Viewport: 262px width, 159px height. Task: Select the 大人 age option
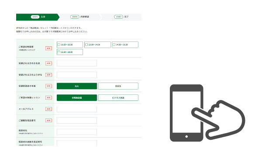coord(77,86)
